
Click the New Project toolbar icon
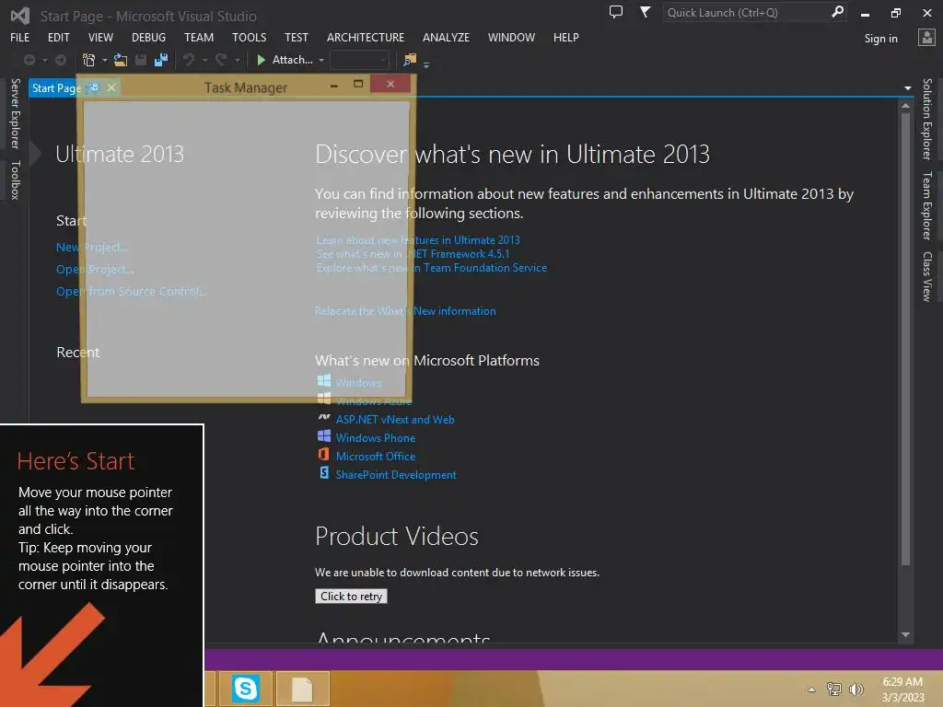89,60
